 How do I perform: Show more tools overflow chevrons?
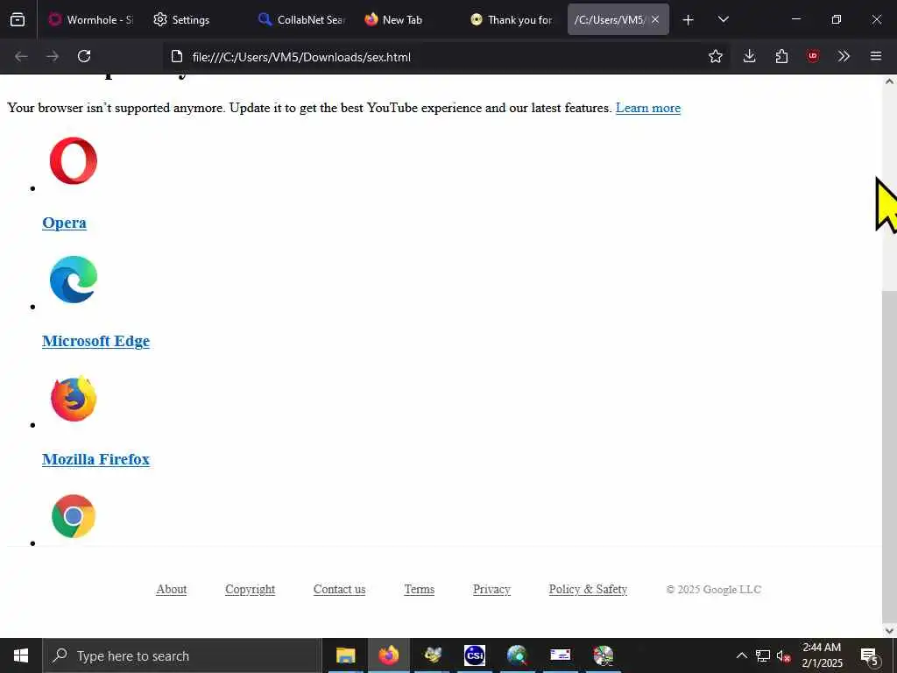[844, 56]
